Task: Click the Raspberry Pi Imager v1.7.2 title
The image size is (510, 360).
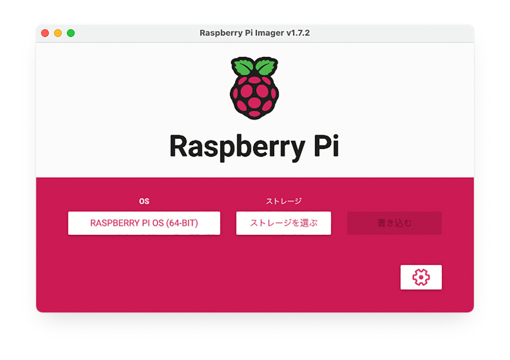Action: click(x=254, y=33)
